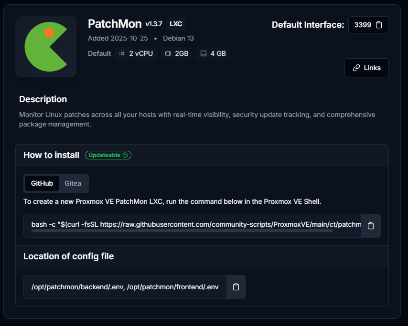Click the How to install heading

point(51,155)
